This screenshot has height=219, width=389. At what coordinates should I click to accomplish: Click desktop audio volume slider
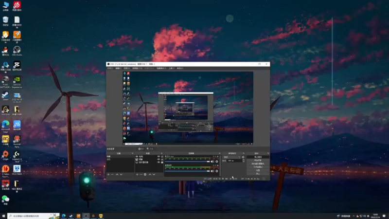(x=187, y=171)
